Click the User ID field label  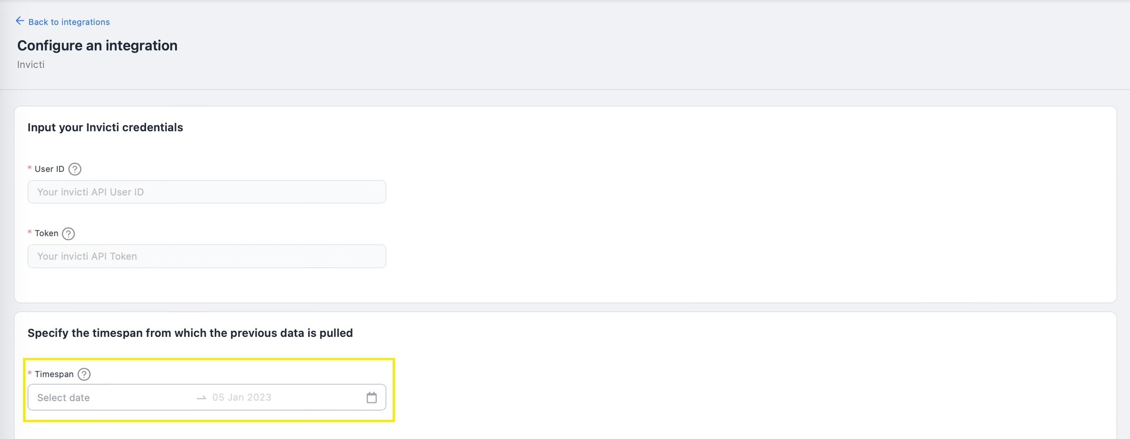pos(50,169)
